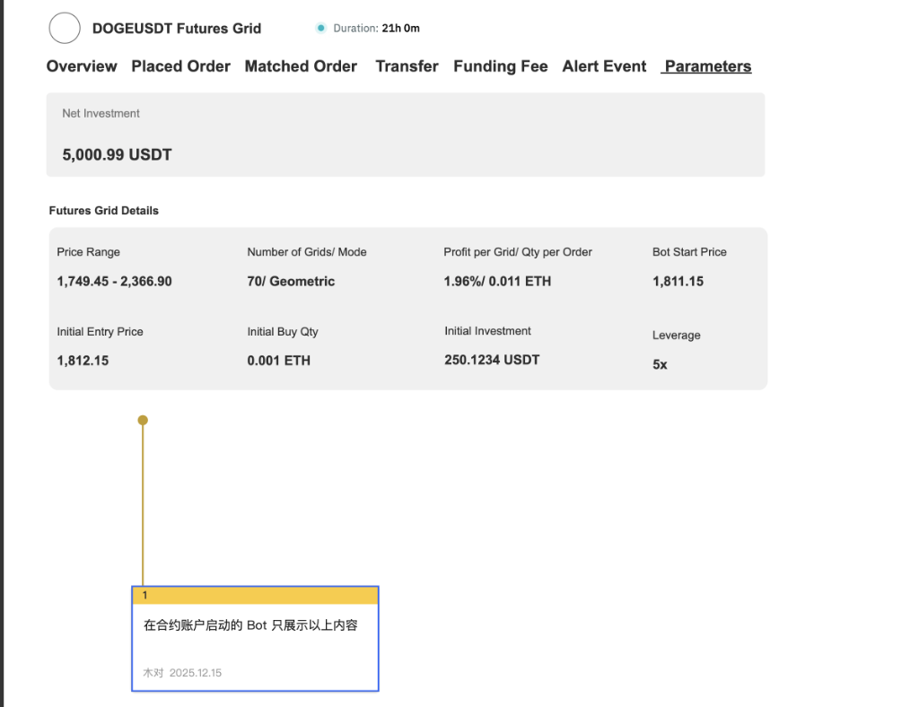Select the Transfer tab
The height and width of the screenshot is (707, 919).
(407, 66)
